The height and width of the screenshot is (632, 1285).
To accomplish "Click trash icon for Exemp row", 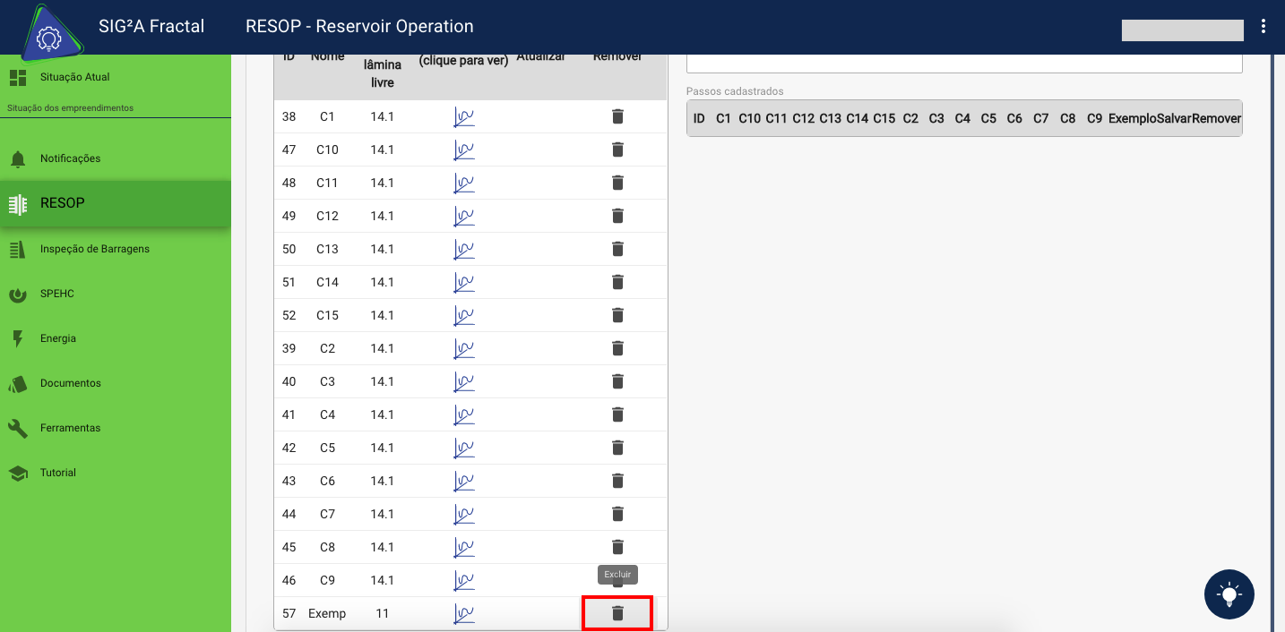I will [x=617, y=613].
